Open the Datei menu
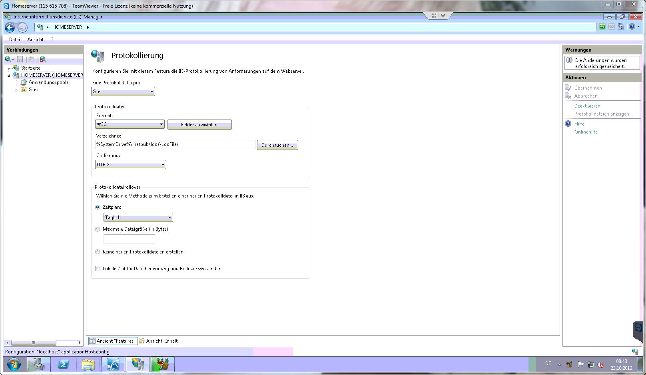This screenshot has width=646, height=375. pos(14,40)
